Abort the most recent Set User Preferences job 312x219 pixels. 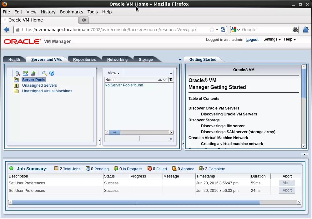[x=287, y=183]
